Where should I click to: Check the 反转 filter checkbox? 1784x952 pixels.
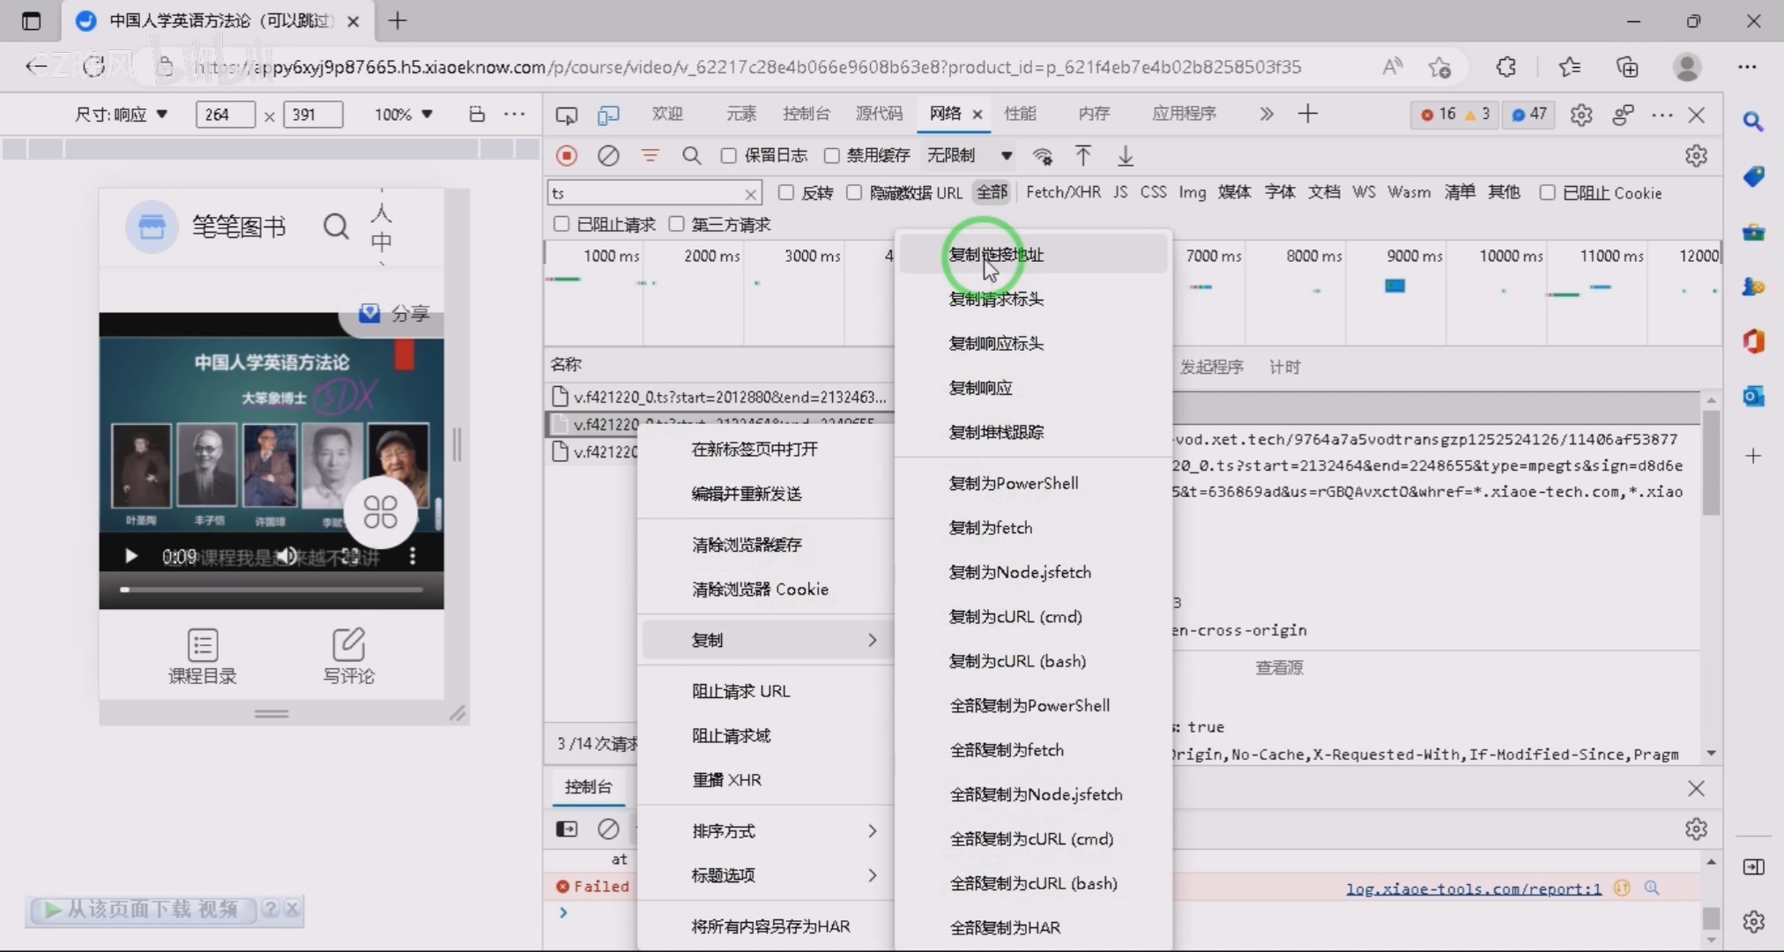click(787, 192)
